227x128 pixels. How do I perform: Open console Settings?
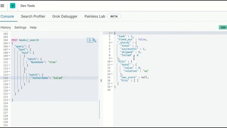click(x=21, y=27)
